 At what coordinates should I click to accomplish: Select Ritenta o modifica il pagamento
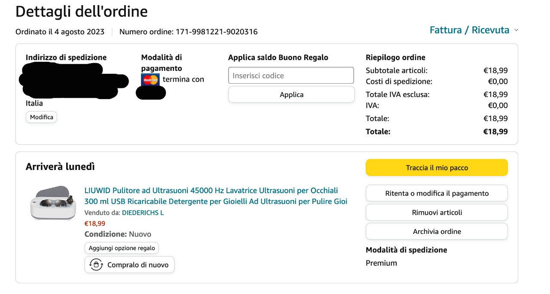click(437, 193)
